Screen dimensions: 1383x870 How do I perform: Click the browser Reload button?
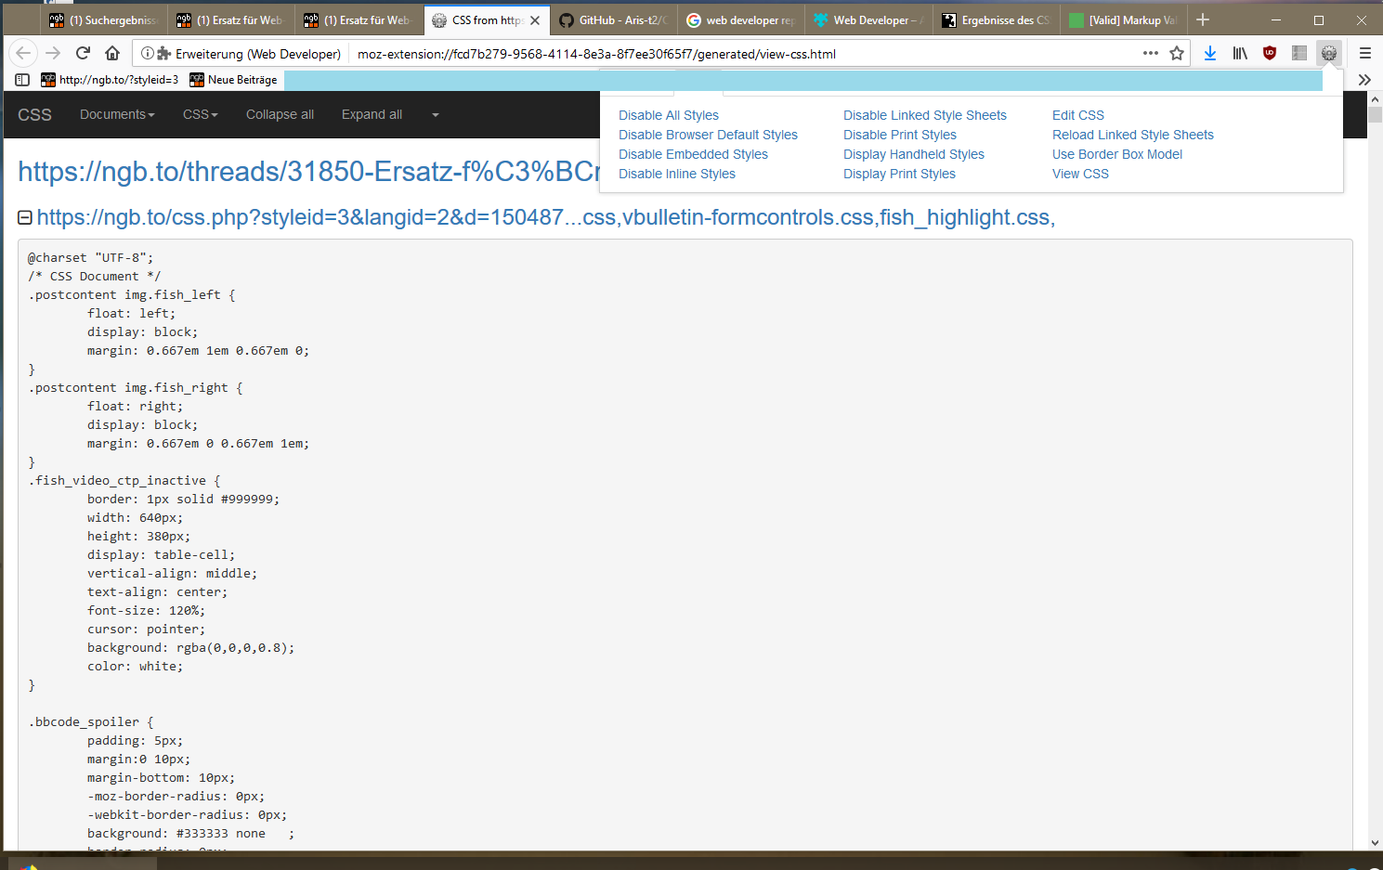[83, 53]
